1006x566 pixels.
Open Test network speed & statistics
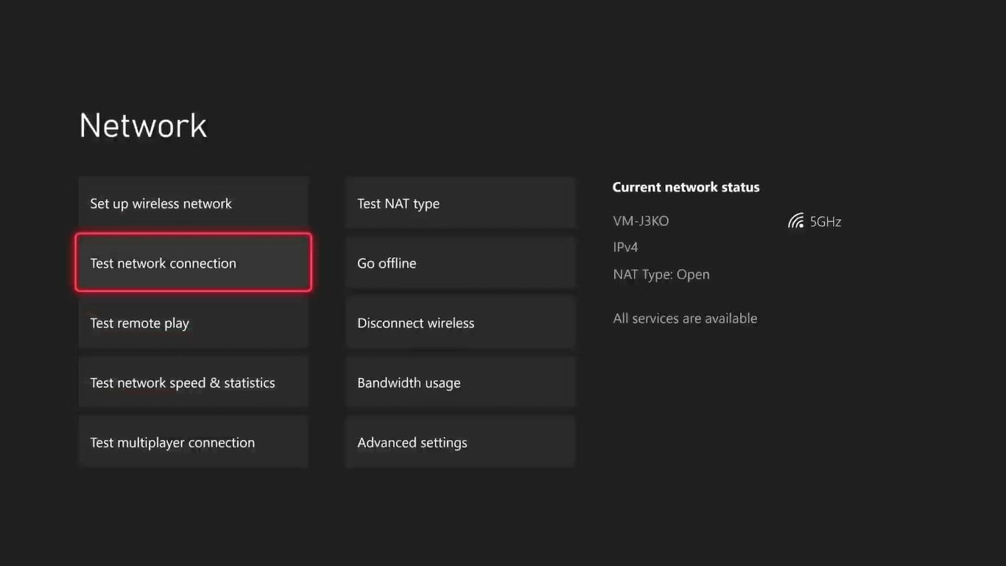[193, 382]
